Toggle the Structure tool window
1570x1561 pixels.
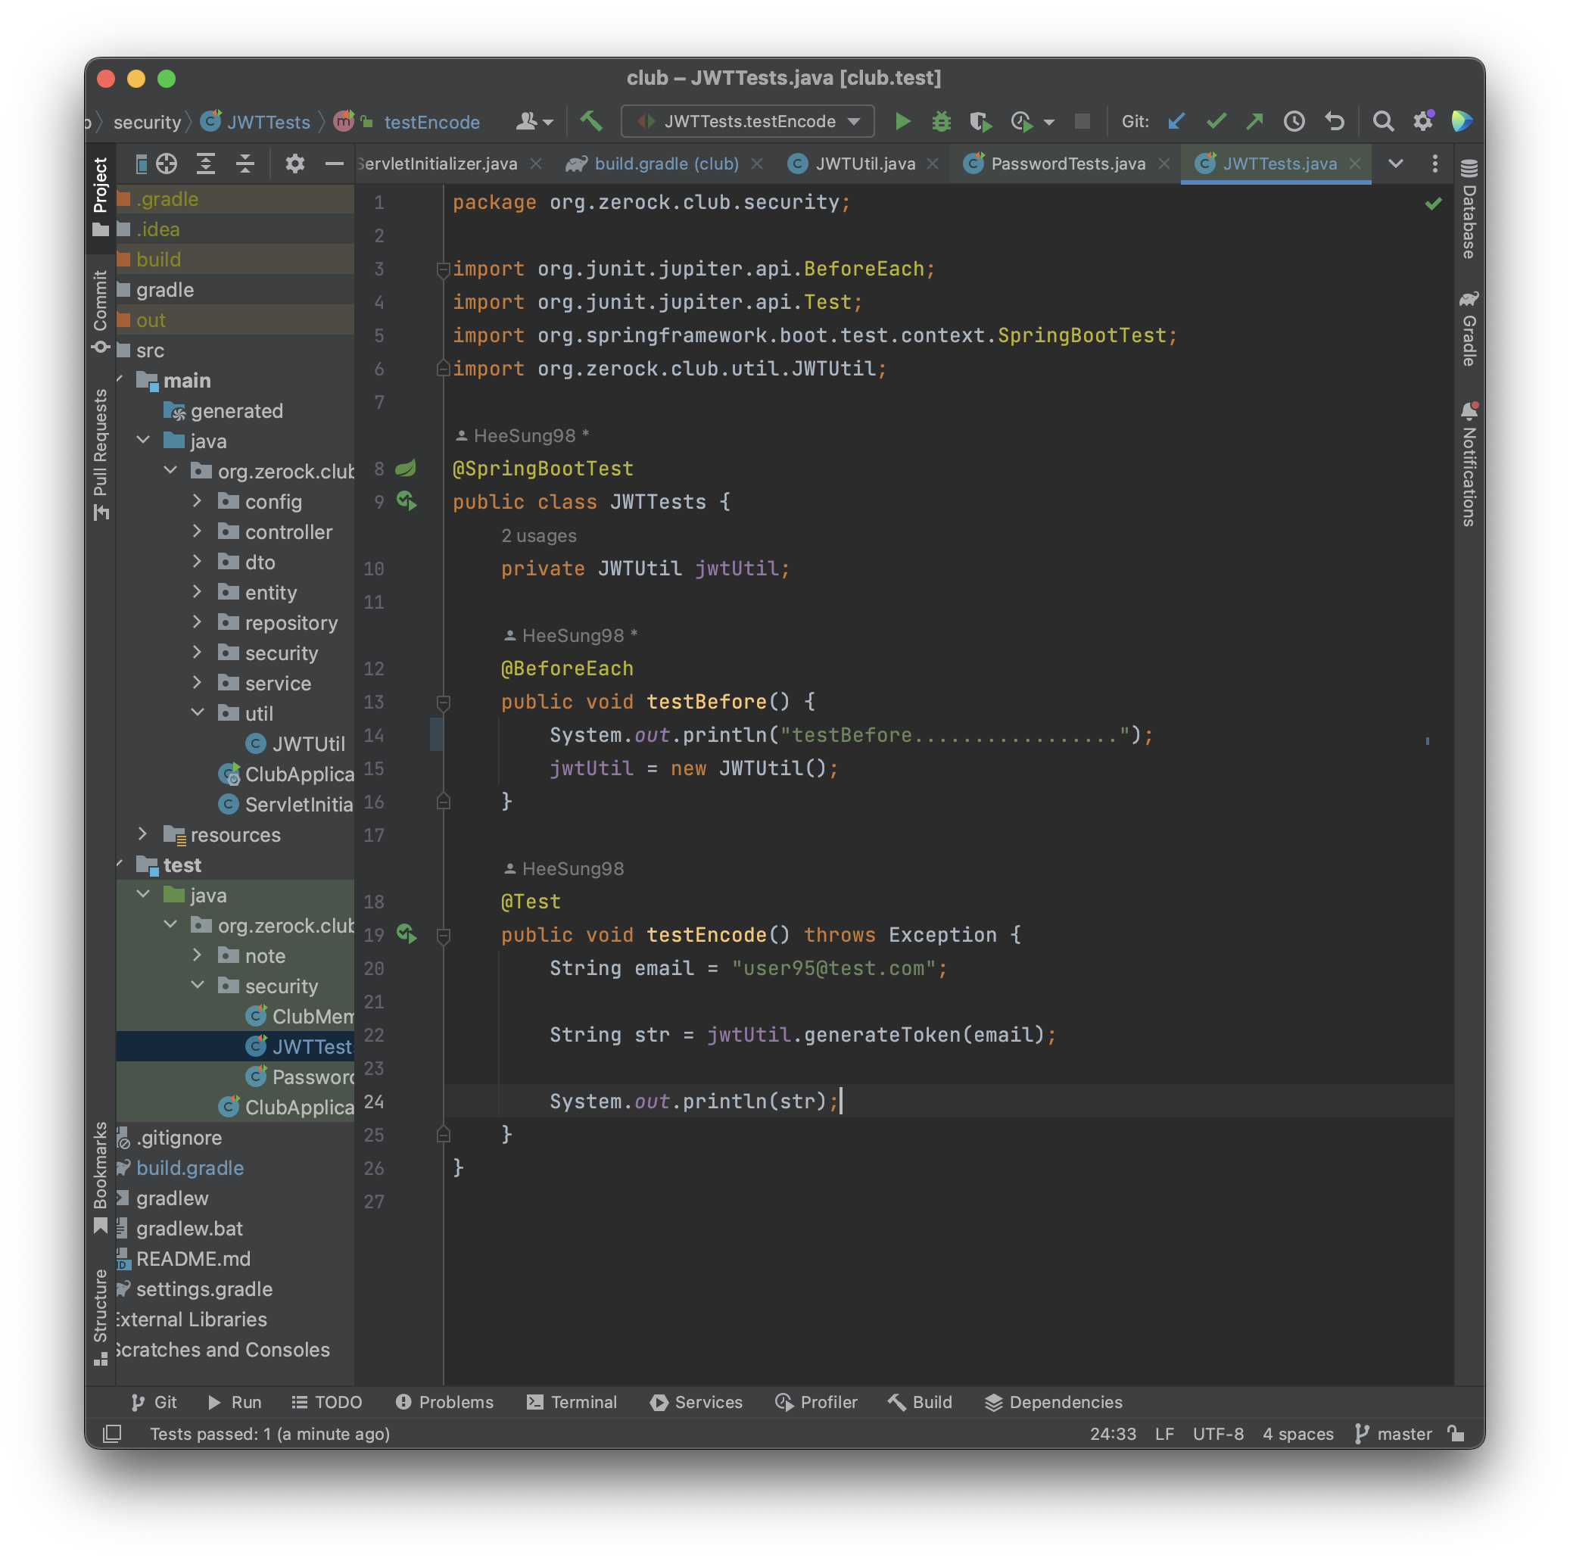coord(100,1316)
